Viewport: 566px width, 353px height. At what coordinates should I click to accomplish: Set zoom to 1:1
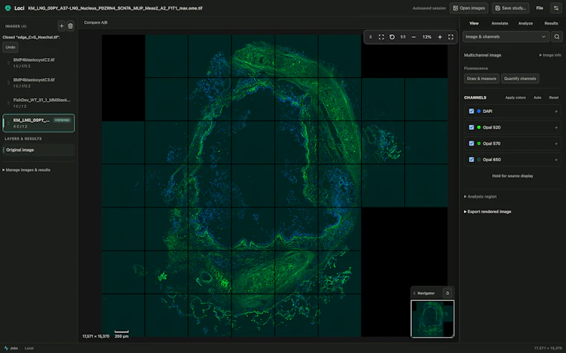(x=403, y=36)
